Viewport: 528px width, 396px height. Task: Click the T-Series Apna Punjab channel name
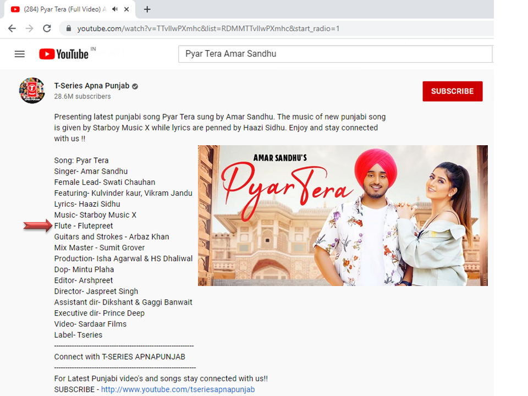pyautogui.click(x=91, y=86)
